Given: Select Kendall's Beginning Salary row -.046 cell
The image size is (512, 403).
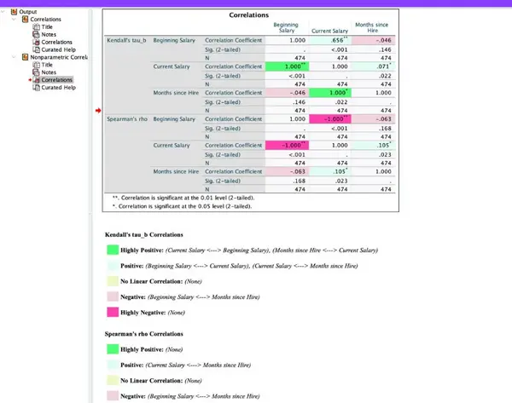Looking at the screenshot, I should tap(373, 40).
